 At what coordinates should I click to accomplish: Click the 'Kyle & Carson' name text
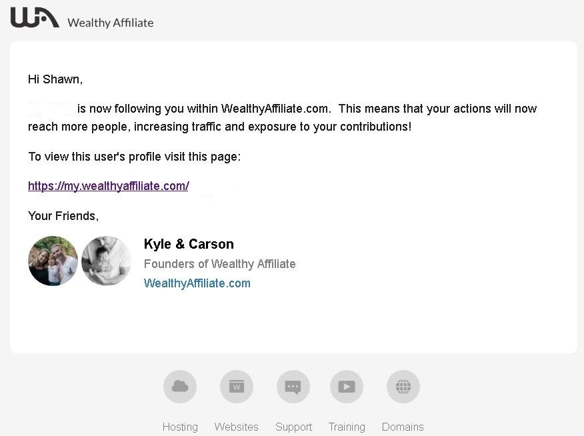point(189,244)
